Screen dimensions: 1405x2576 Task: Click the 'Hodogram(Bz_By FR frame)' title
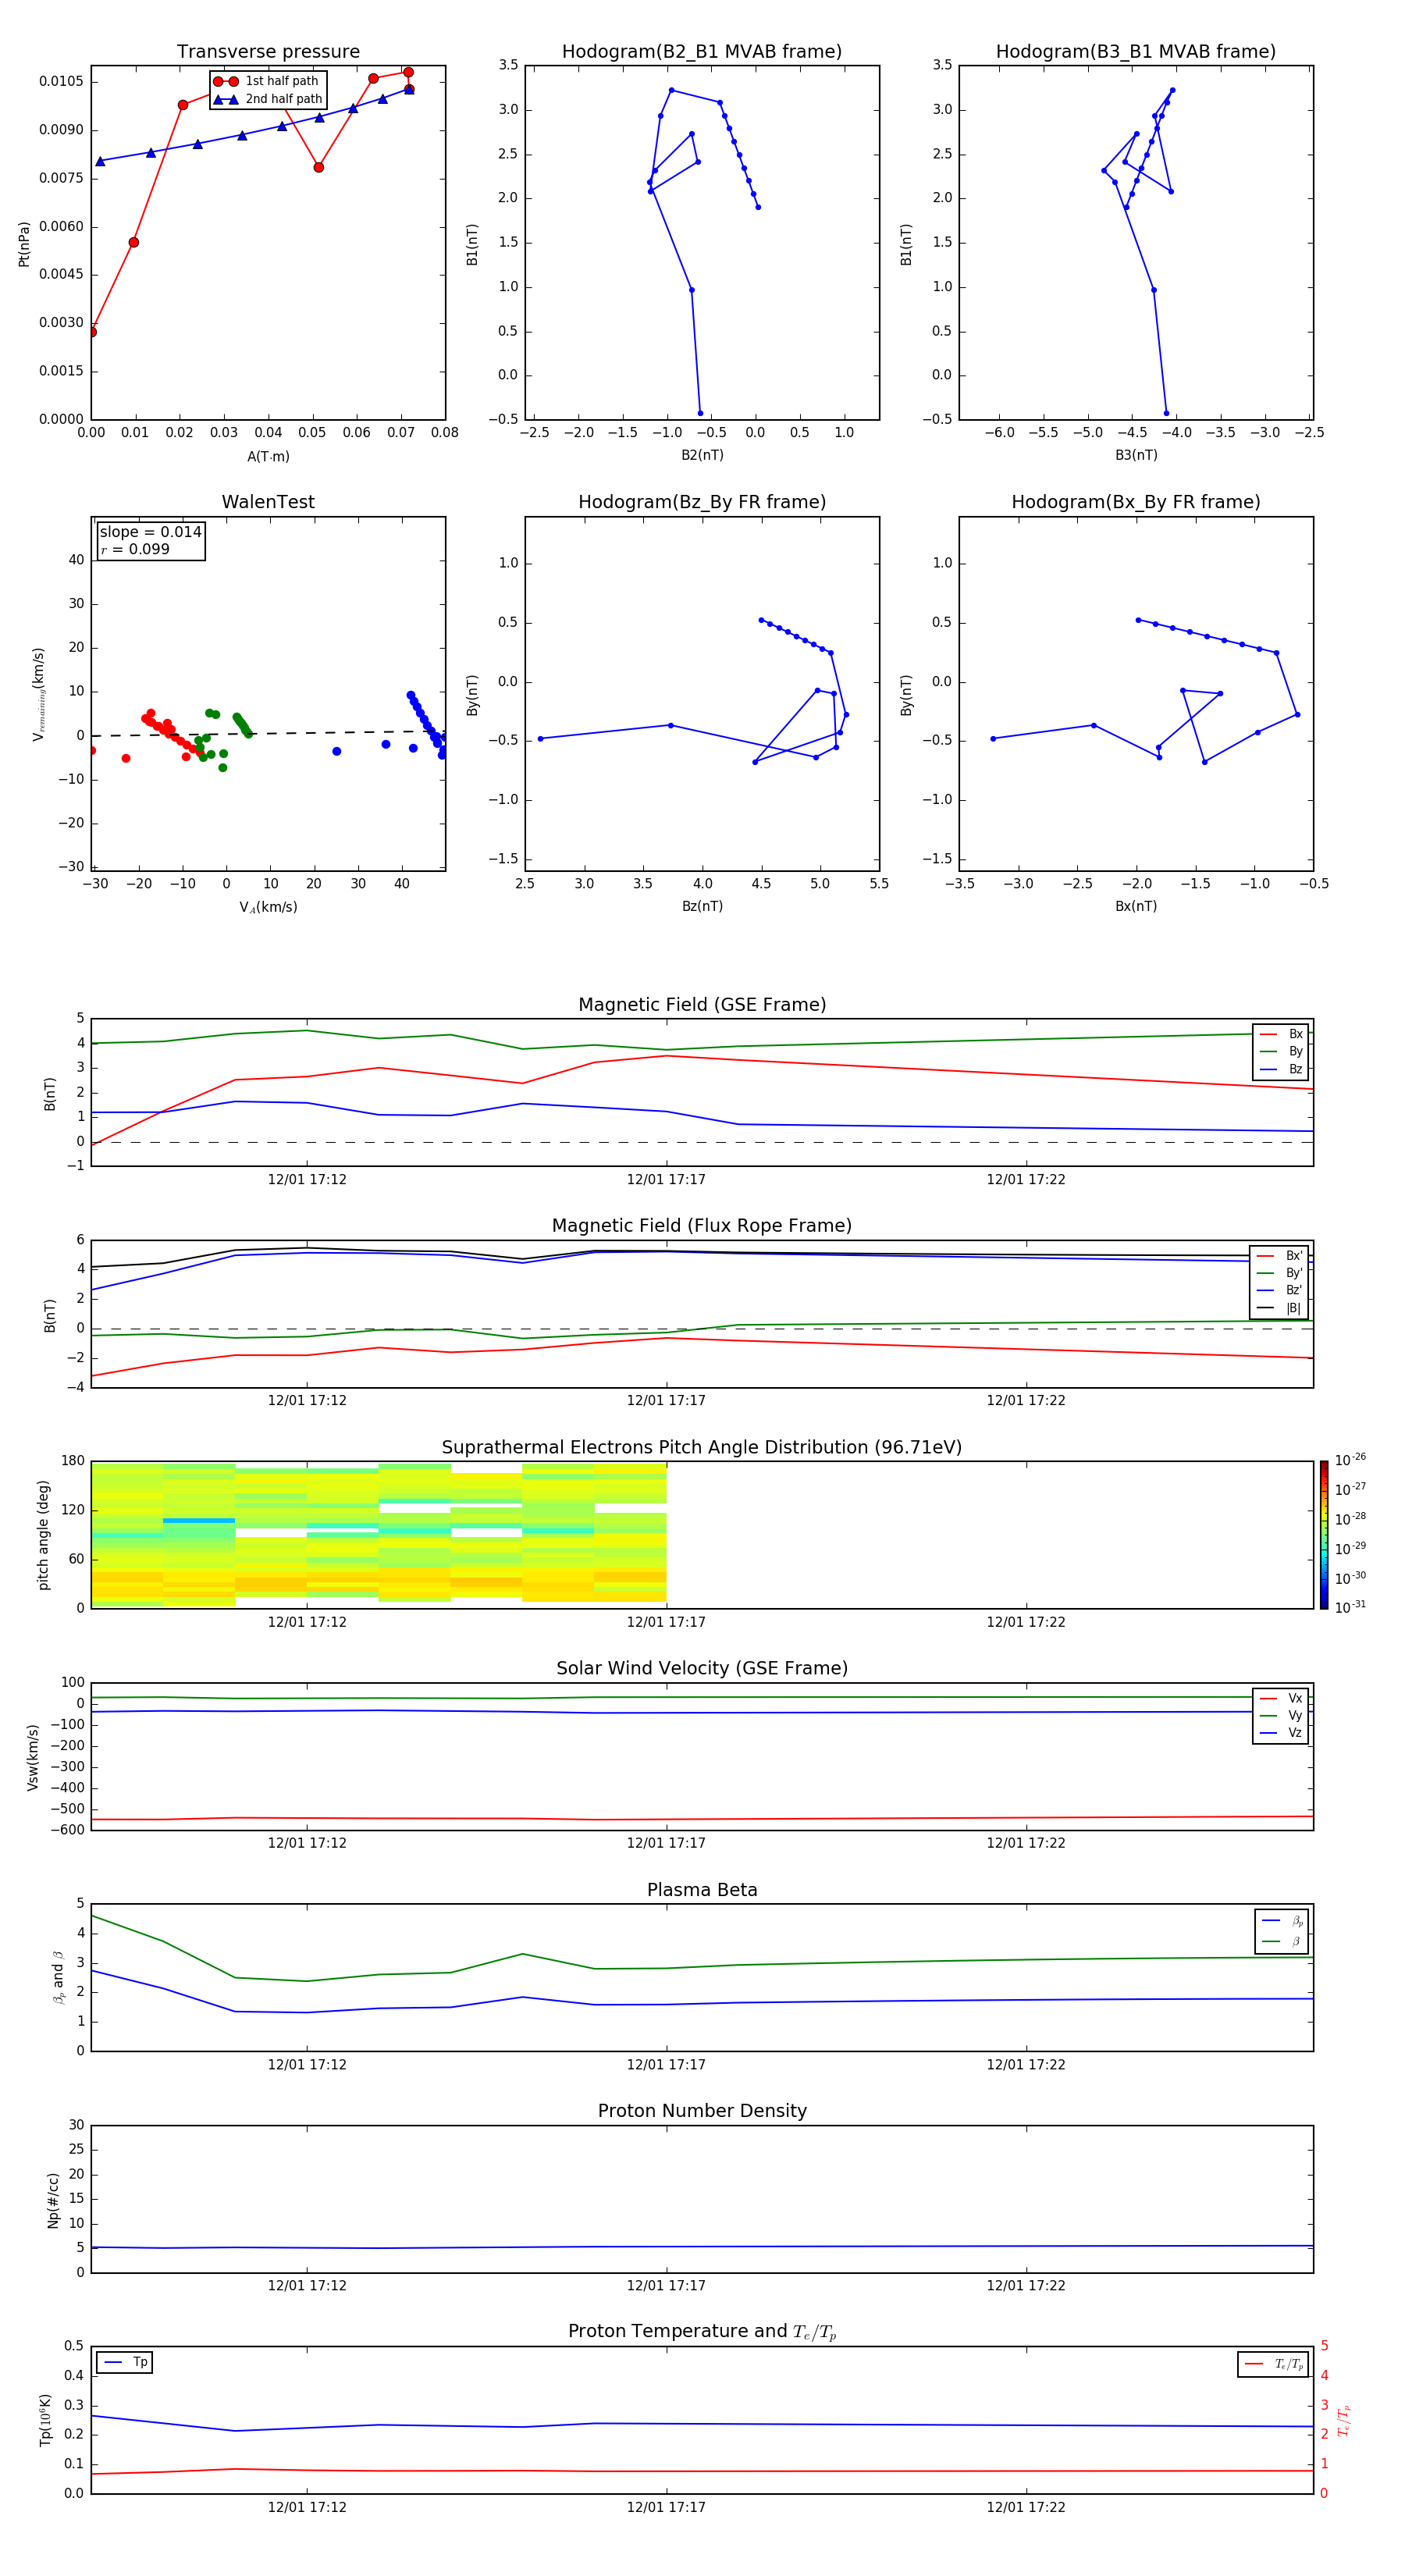[x=702, y=502]
